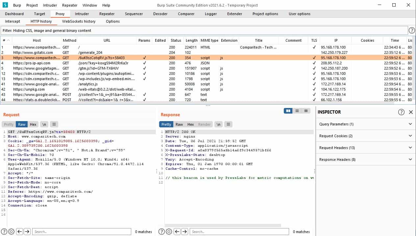This screenshot has height=236, width=416.
Task: Expand the Query Parameters (1) section
Action: 365,124
